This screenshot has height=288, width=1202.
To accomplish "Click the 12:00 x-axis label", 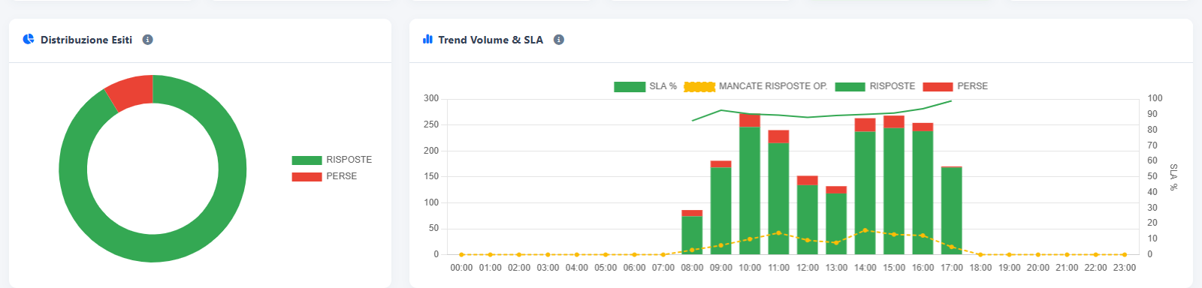I will point(808,268).
